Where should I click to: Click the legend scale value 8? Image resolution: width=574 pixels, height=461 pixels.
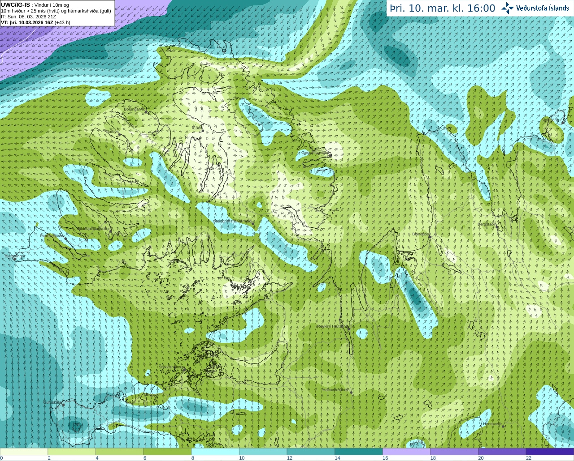[x=192, y=458]
